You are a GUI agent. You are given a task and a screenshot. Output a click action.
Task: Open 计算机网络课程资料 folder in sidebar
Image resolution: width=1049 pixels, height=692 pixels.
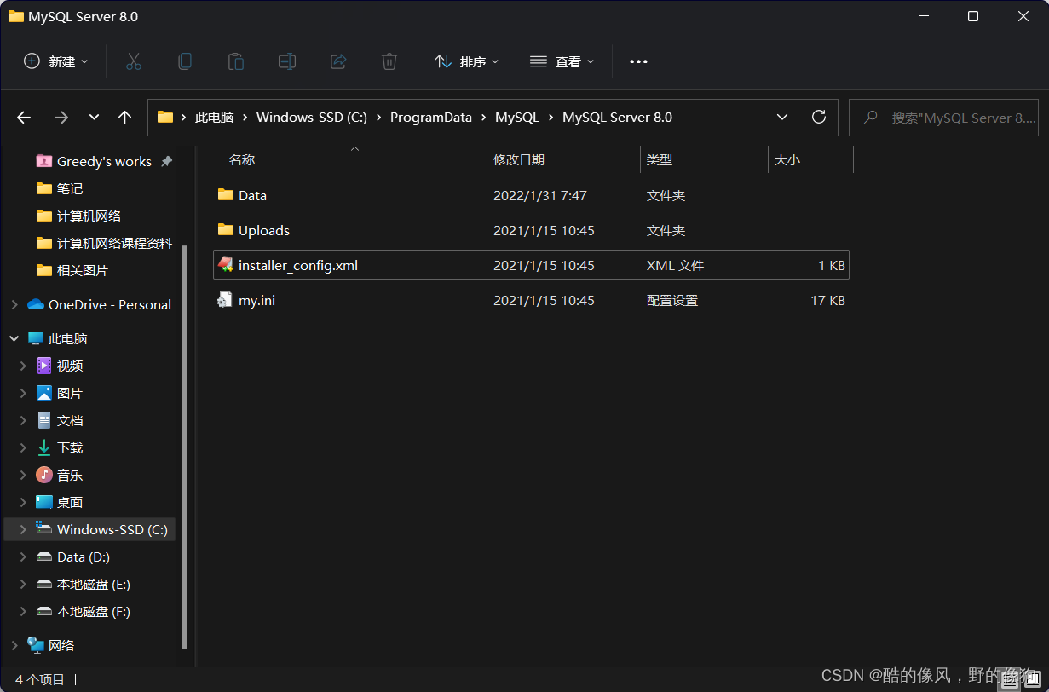pyautogui.click(x=104, y=243)
